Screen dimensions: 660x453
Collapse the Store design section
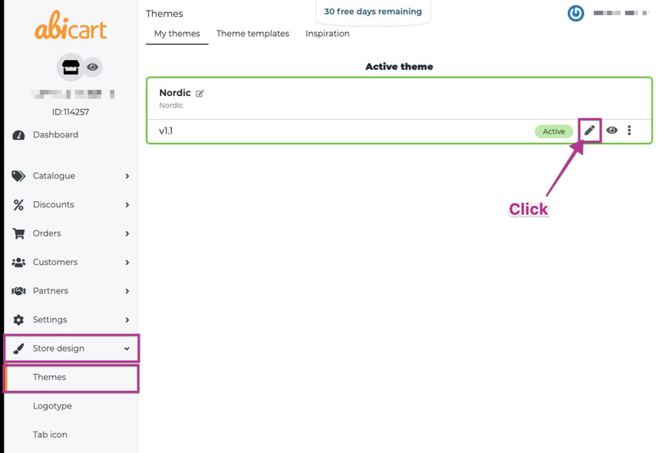[x=127, y=349]
